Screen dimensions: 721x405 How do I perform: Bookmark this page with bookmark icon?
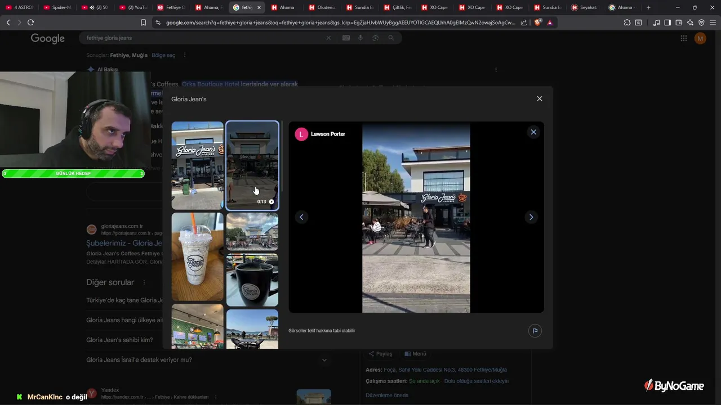click(x=143, y=22)
